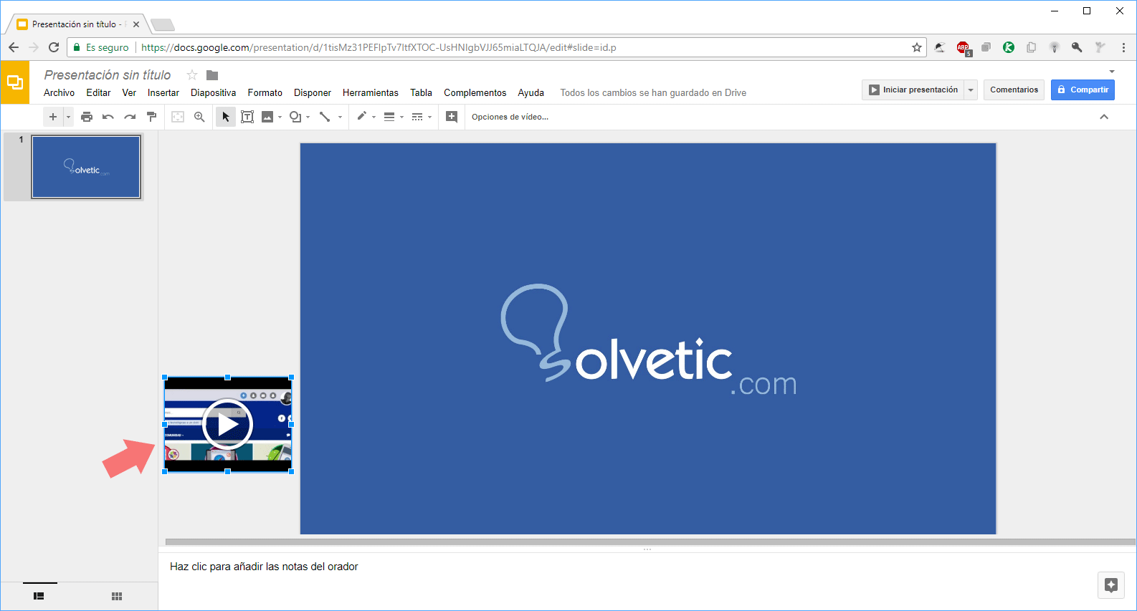The width and height of the screenshot is (1137, 611).
Task: Open the Chrome three-dot menu
Action: pos(1123,47)
